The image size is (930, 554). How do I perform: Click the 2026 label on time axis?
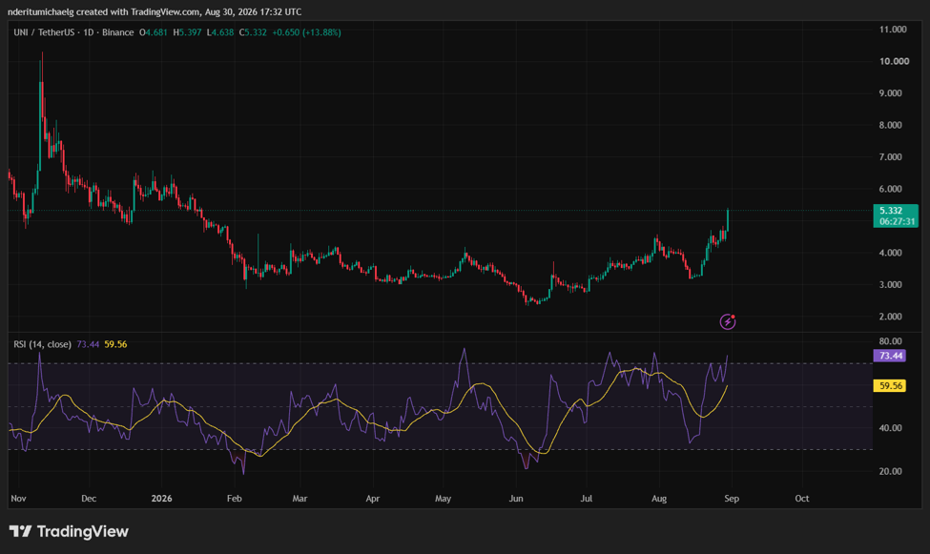click(x=161, y=499)
